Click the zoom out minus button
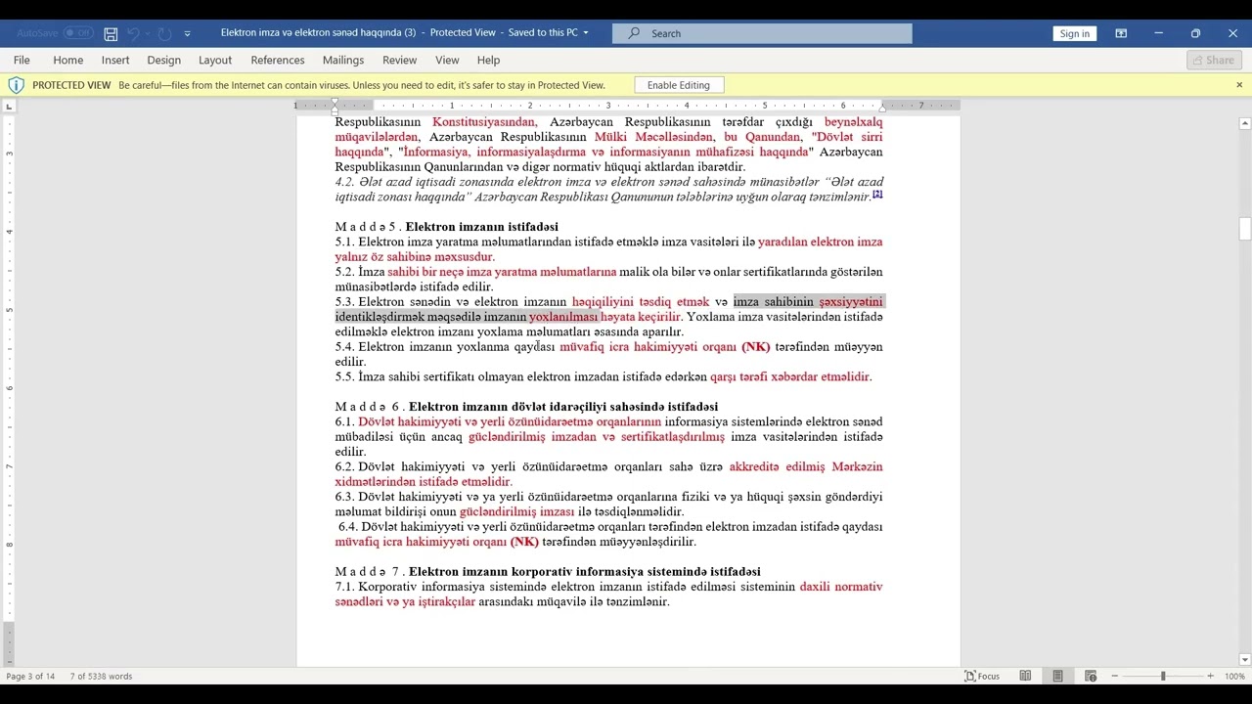Screen dimensions: 1252x704 (x=1114, y=676)
